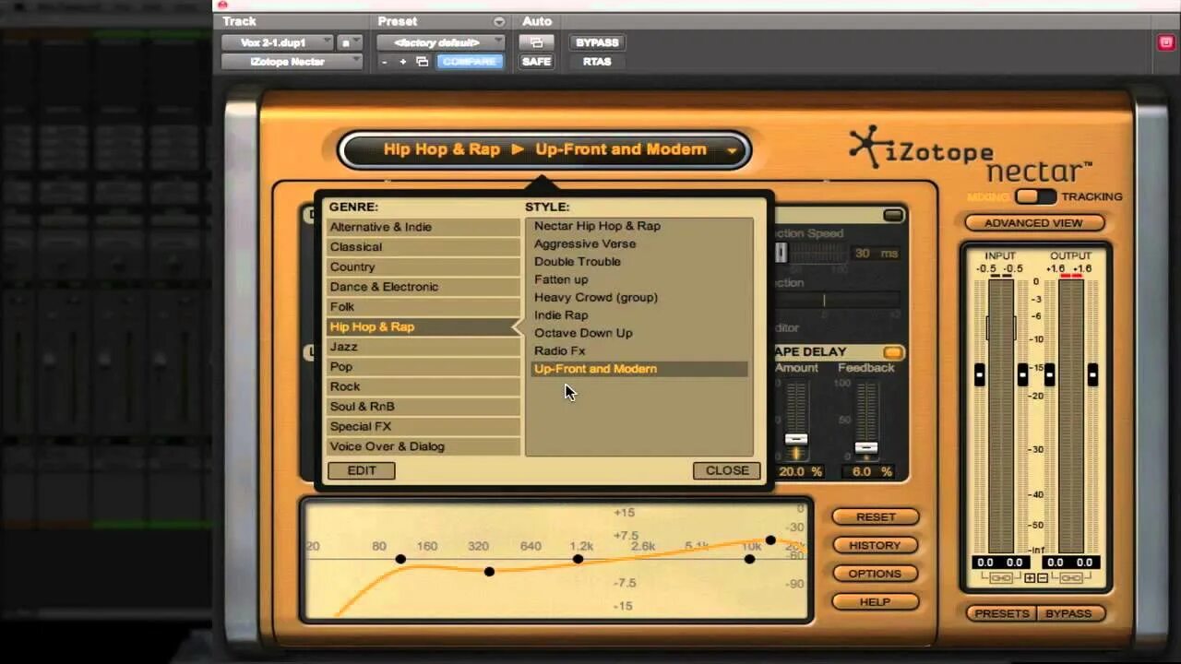The image size is (1181, 664).
Task: Select the Jazz genre
Action: tap(423, 347)
